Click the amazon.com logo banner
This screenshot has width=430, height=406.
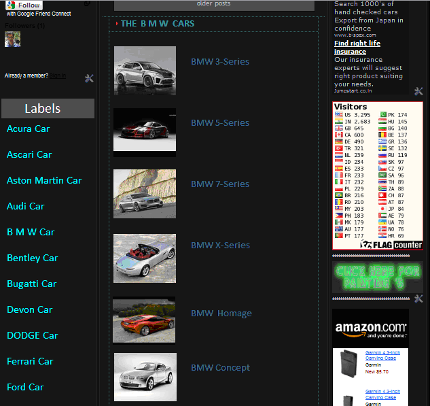tap(370, 328)
